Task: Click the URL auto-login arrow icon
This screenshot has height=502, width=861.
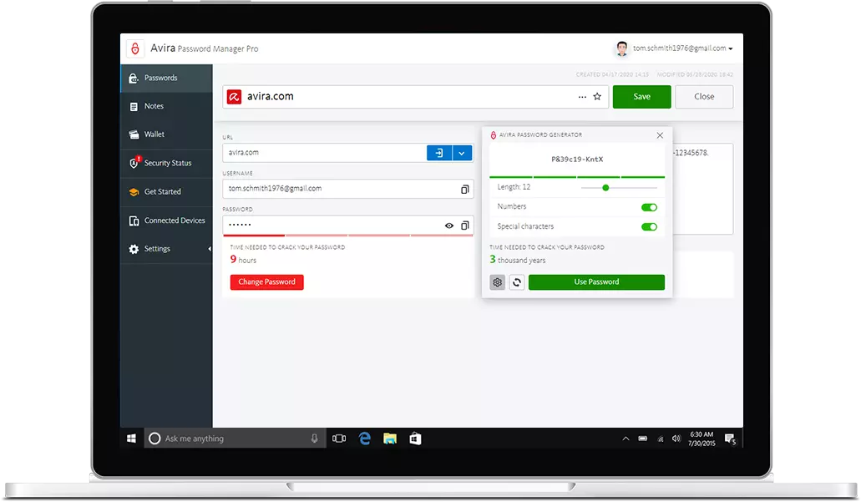Action: 439,153
